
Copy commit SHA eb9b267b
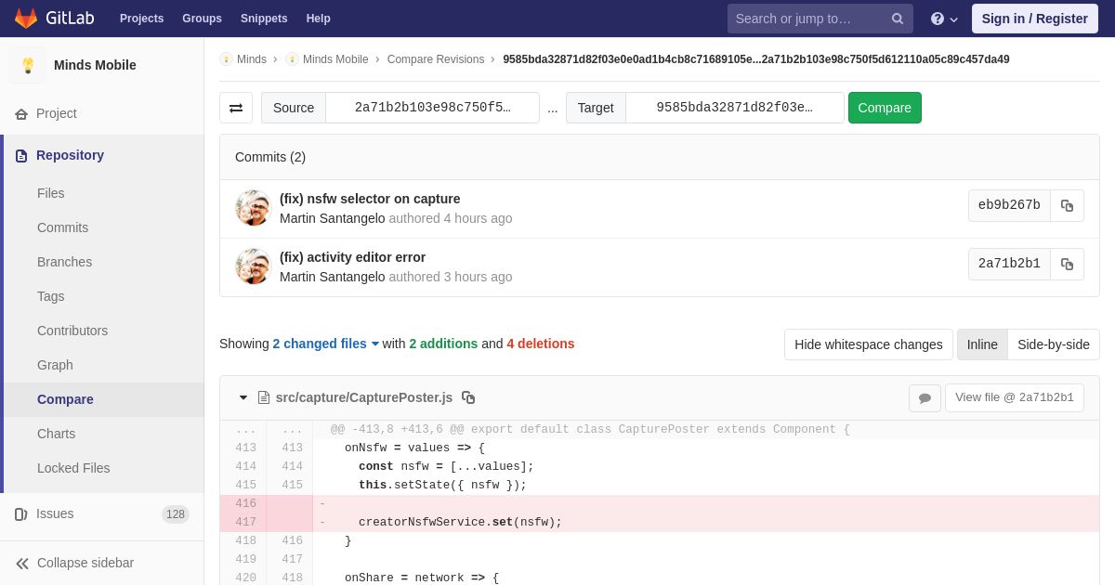(x=1067, y=206)
